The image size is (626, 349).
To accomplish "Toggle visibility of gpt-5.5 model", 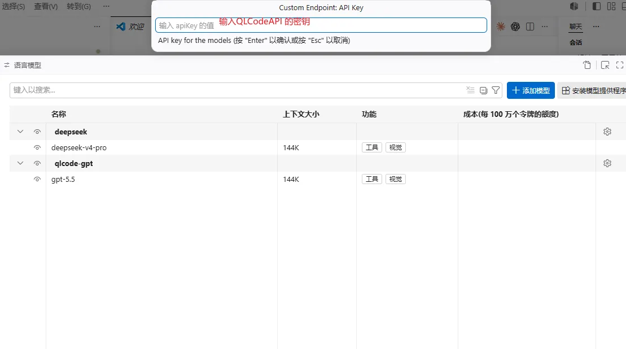I will [x=37, y=179].
